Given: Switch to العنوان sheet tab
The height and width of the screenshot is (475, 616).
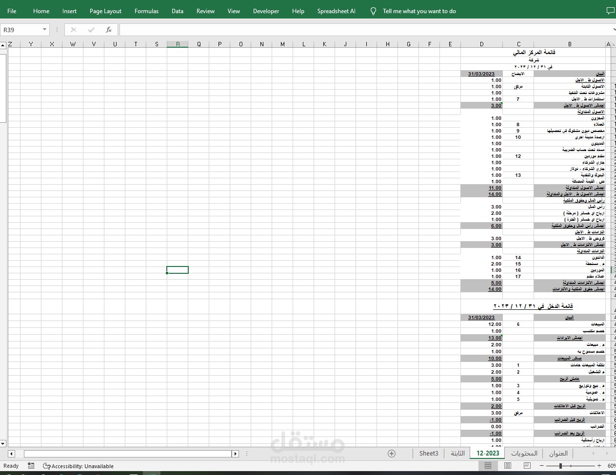Looking at the screenshot, I should [558, 453].
